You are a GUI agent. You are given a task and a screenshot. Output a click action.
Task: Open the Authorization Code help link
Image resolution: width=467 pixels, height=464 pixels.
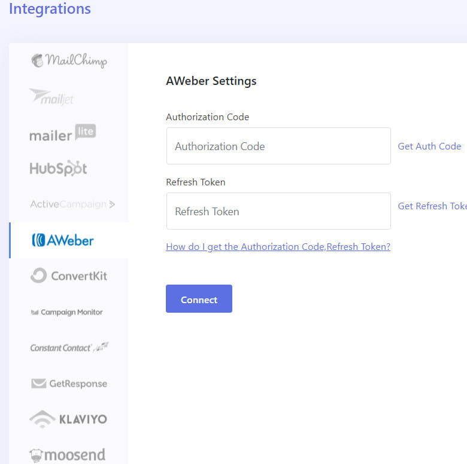[278, 246]
